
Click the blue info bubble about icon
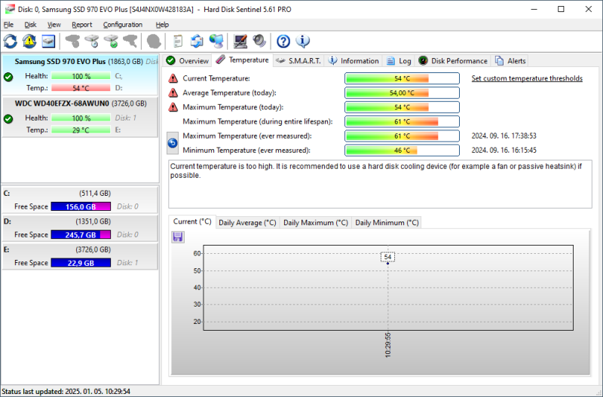303,41
